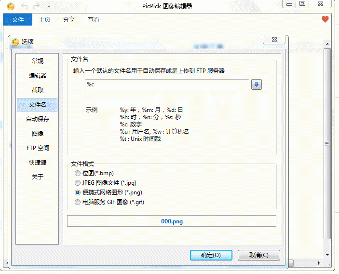Screen dimensions: 339x274
Task: Select the 常规 options category
Action: (x=38, y=61)
